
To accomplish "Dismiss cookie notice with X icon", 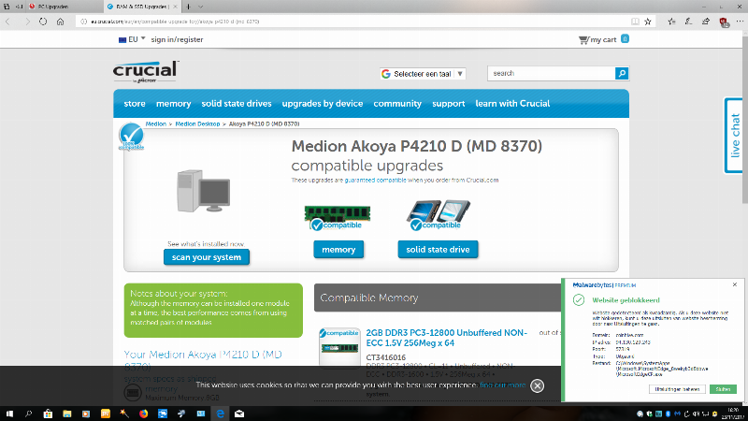I will coord(537,385).
